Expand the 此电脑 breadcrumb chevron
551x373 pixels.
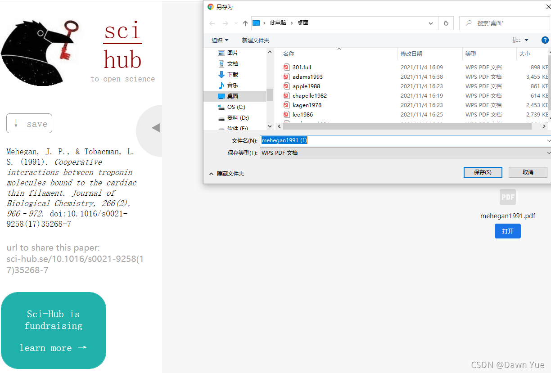coord(292,23)
